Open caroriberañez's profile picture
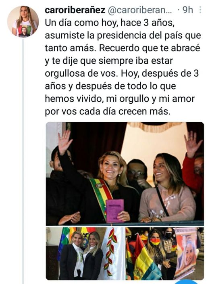The image size is (212, 284). (x=23, y=21)
